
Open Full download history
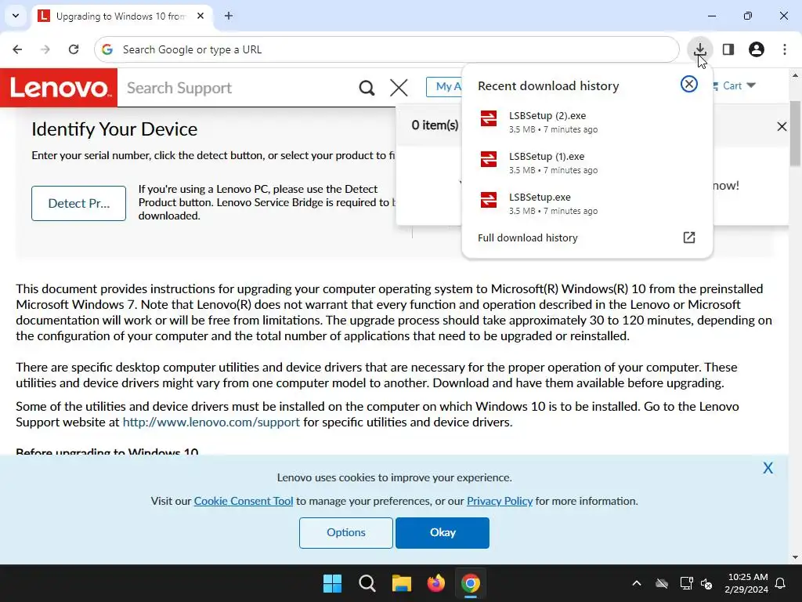coord(587,238)
